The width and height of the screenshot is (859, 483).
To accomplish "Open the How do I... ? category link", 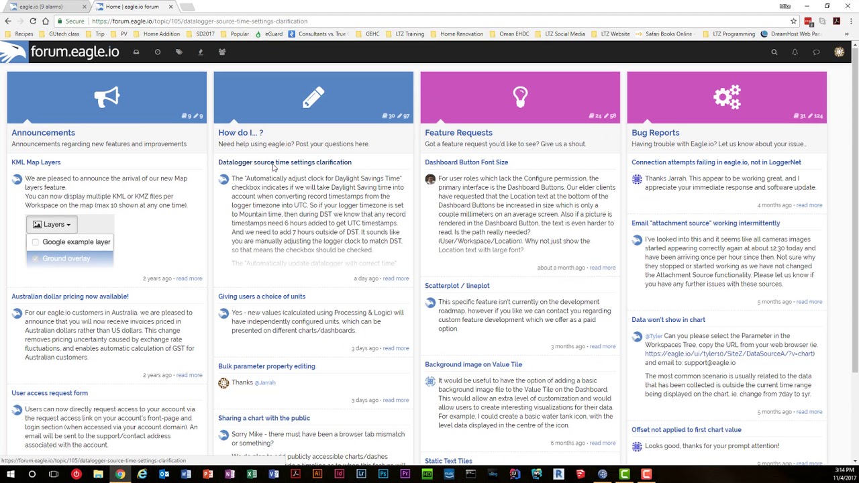I will (240, 133).
